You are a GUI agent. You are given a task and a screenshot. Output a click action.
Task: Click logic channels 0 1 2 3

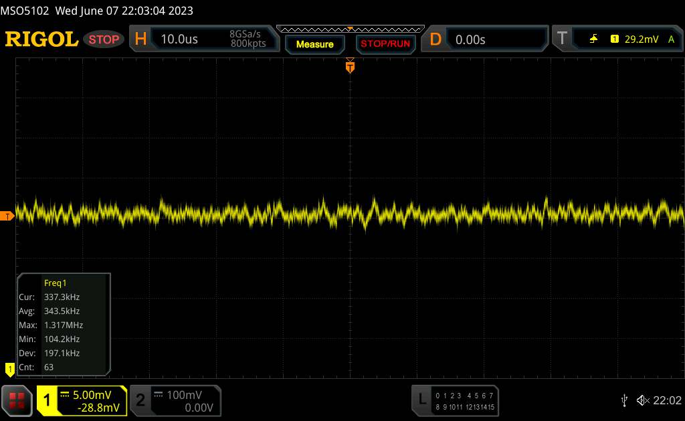[448, 396]
